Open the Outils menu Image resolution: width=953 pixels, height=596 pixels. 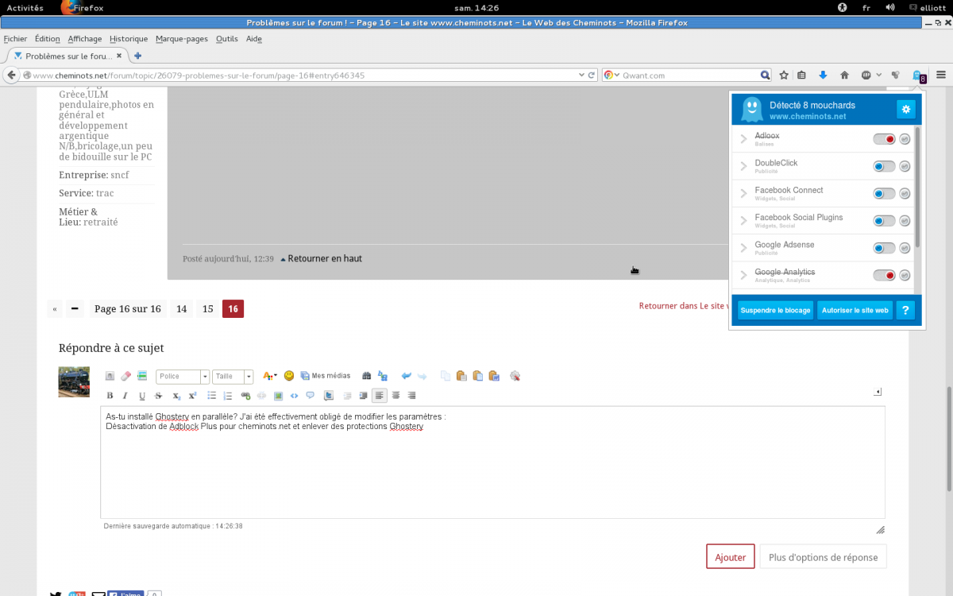tap(226, 38)
